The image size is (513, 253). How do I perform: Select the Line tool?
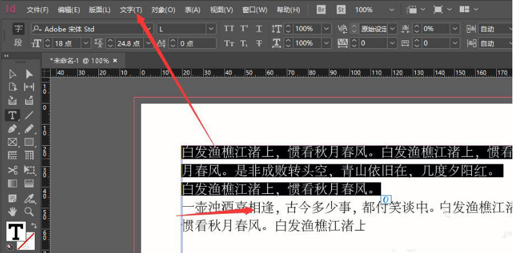coord(29,115)
